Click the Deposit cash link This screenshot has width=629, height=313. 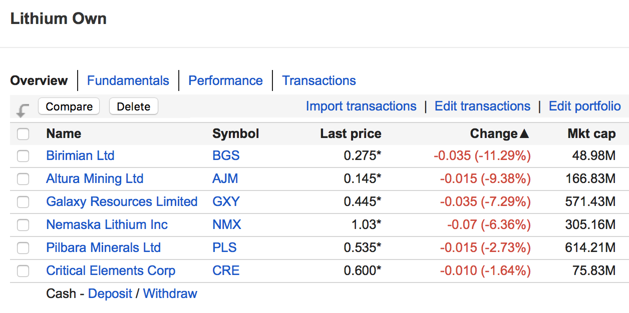click(x=110, y=293)
